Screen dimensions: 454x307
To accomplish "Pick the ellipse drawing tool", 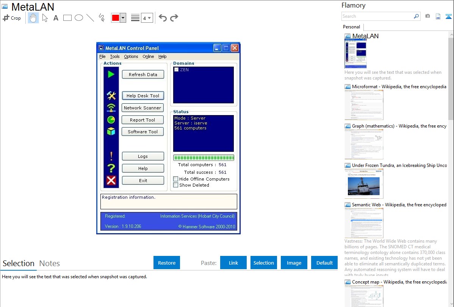I will click(x=79, y=18).
